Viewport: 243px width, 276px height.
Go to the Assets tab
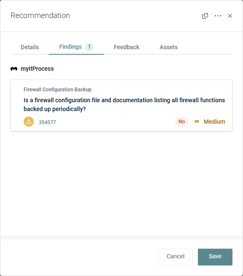click(169, 47)
